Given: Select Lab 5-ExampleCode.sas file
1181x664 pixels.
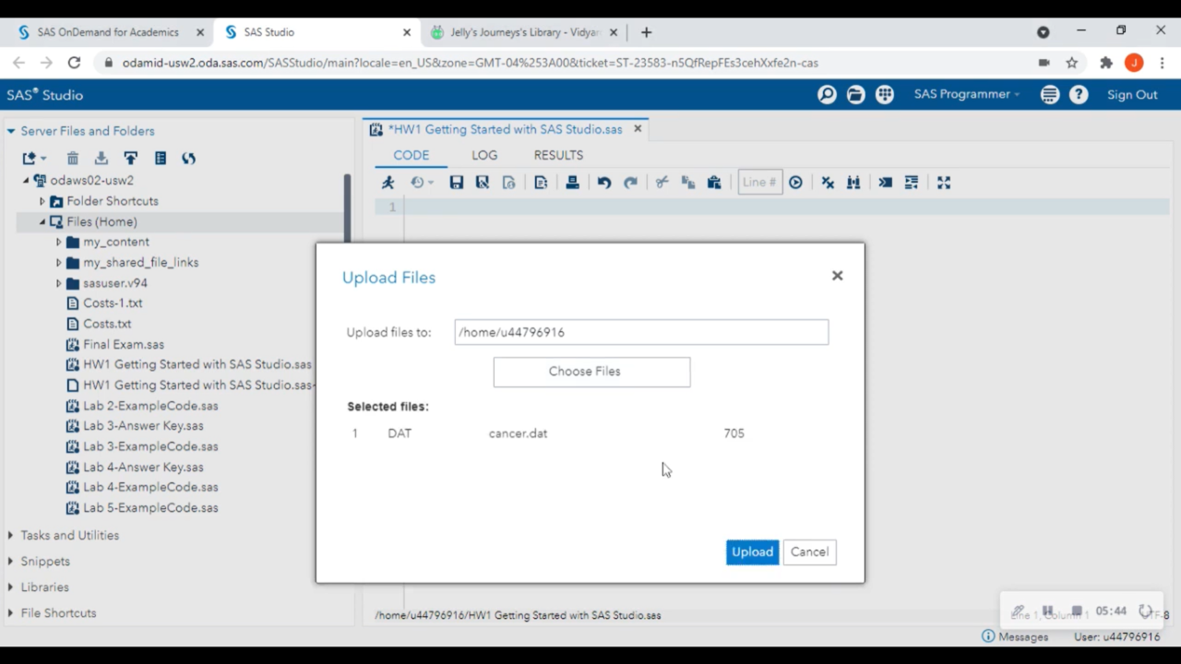Looking at the screenshot, I should (150, 507).
